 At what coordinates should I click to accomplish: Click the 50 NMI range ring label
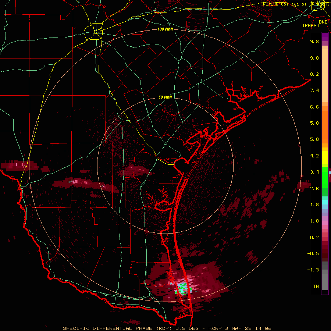tap(165, 97)
